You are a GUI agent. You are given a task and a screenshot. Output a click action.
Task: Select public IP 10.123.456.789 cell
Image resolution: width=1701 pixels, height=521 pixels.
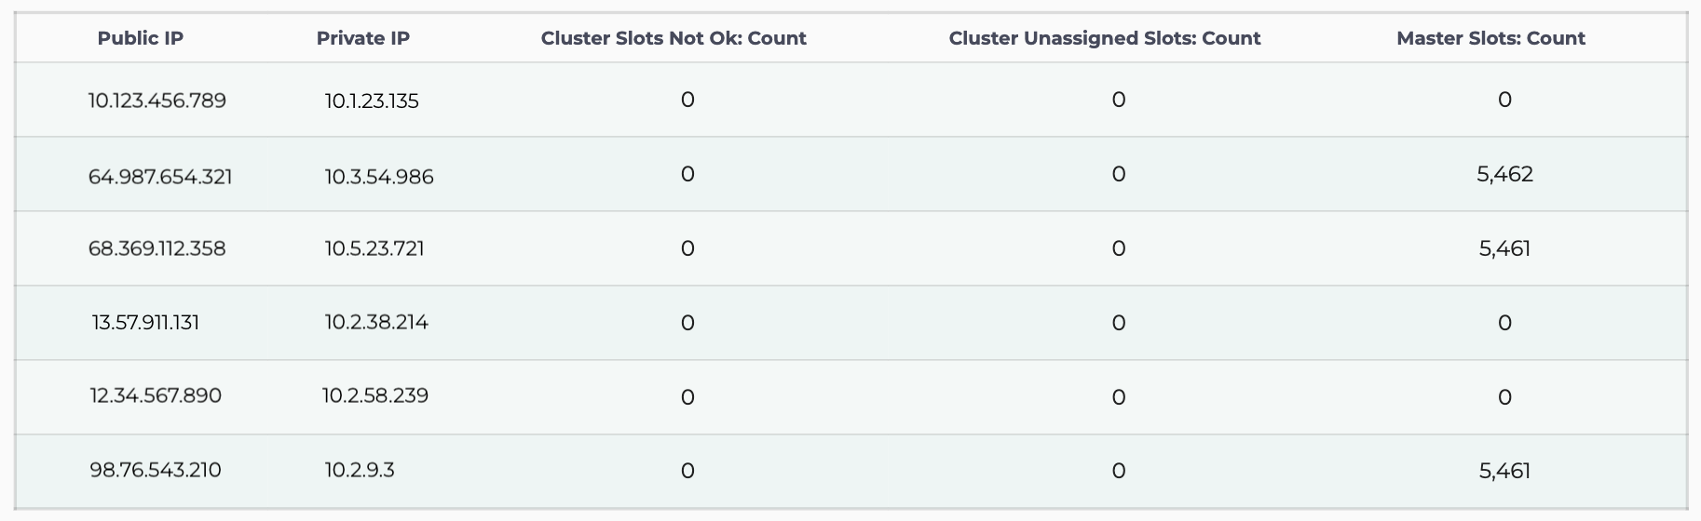157,100
